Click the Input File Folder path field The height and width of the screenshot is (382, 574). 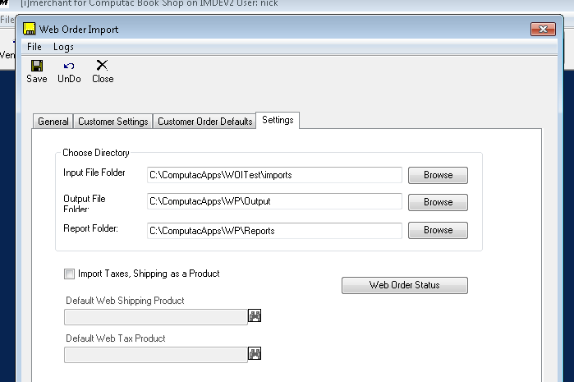(x=274, y=175)
